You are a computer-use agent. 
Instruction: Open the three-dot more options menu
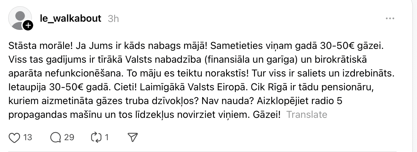[x=390, y=19]
